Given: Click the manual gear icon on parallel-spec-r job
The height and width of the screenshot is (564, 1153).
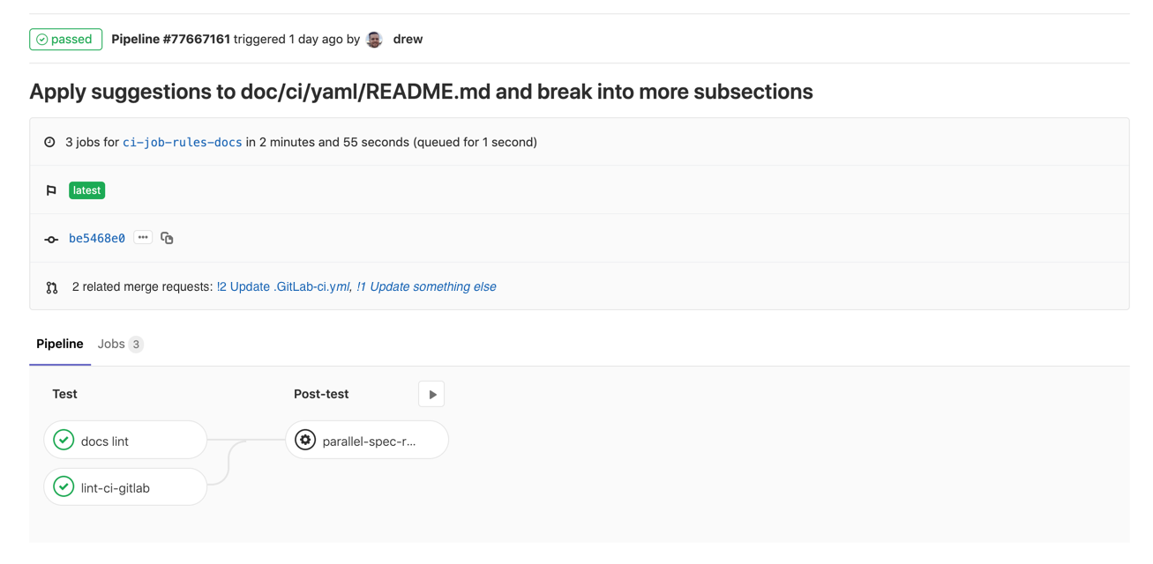Looking at the screenshot, I should click(305, 439).
